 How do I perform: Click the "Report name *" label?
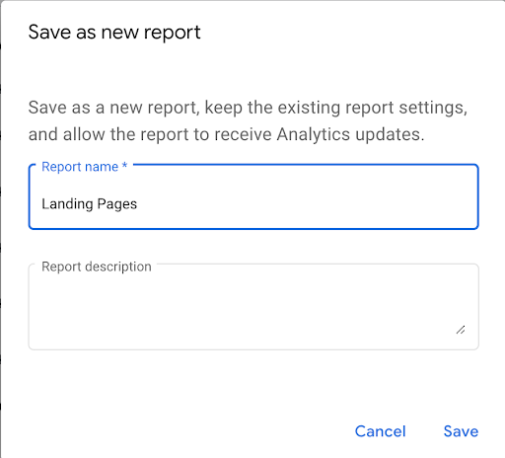(x=85, y=167)
